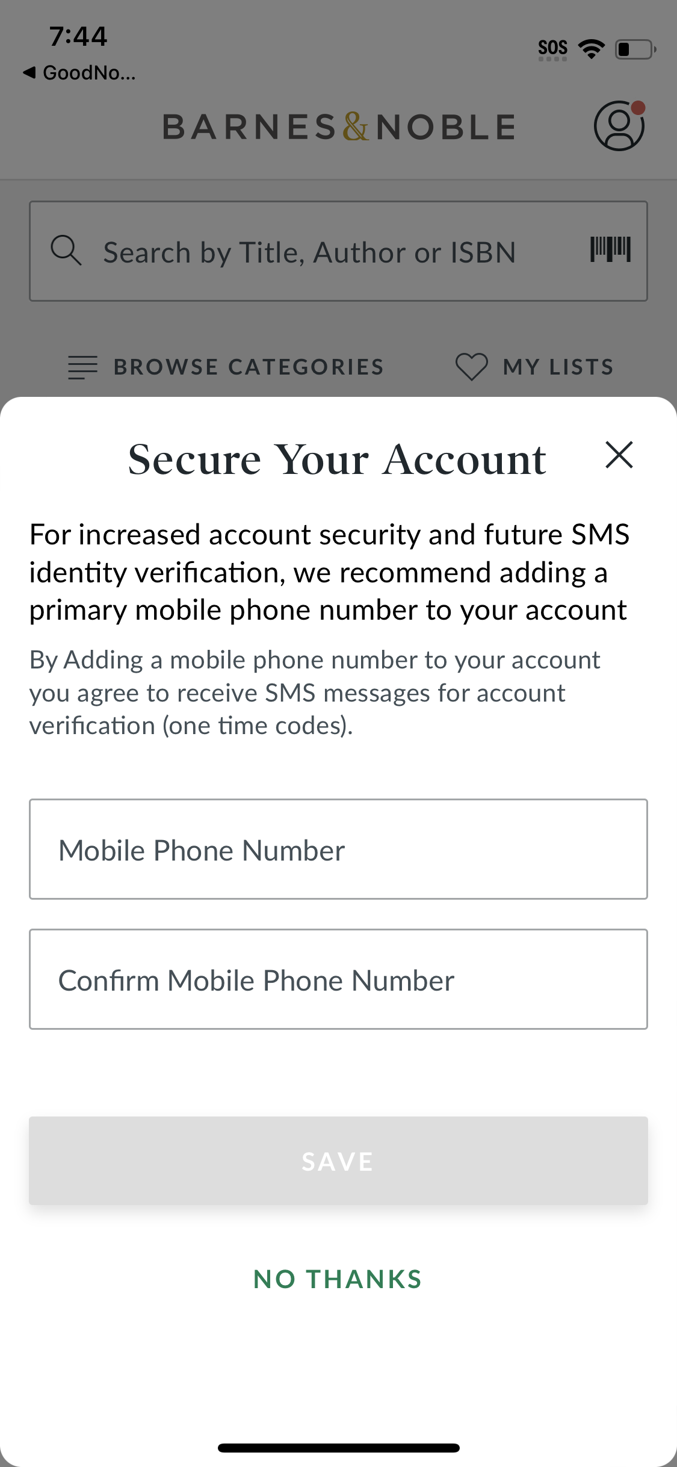Tap the Browse Categories hamburger icon

(x=82, y=367)
